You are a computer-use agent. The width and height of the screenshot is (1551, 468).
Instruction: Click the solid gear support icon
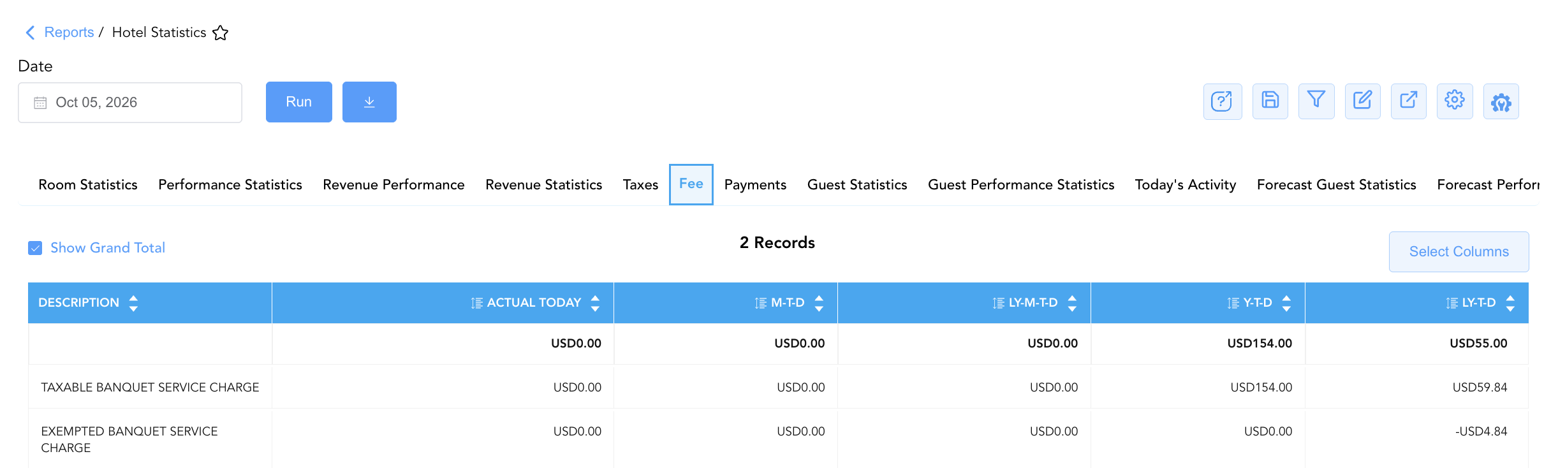tap(1501, 101)
